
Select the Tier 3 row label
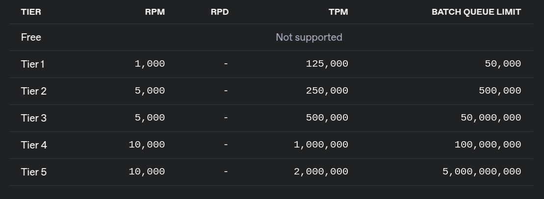point(34,118)
